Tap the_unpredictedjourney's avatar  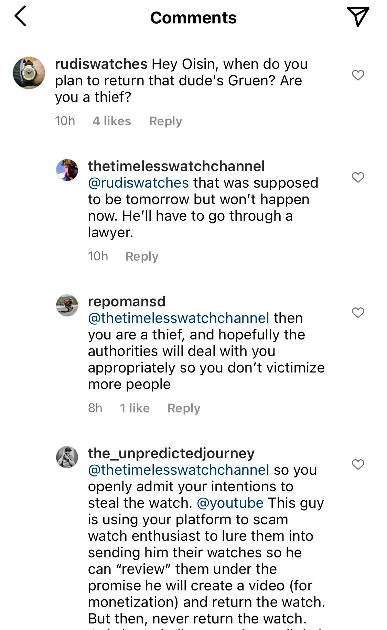coord(67,457)
